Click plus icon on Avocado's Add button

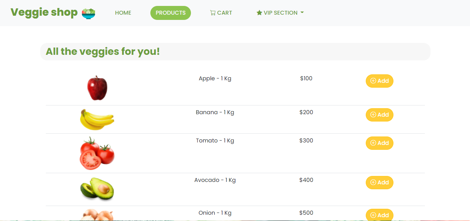tap(373, 182)
